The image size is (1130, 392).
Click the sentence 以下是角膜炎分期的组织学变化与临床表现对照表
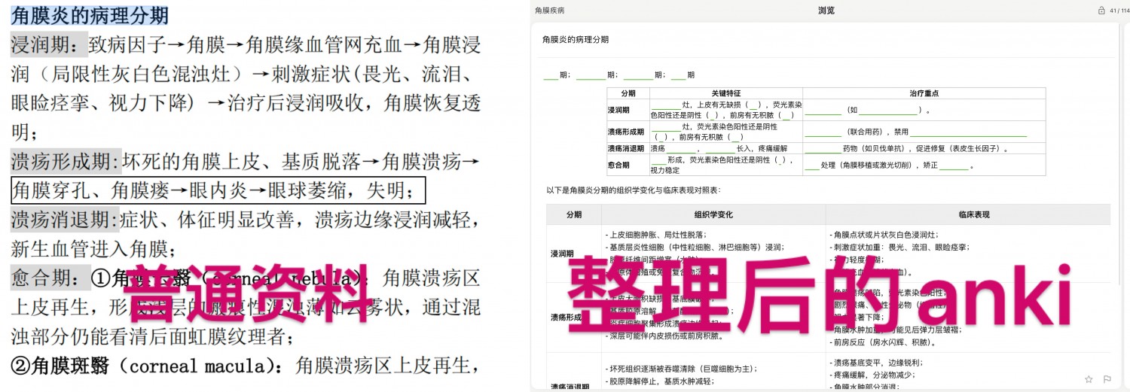(634, 190)
